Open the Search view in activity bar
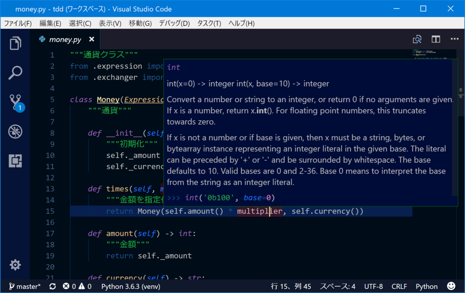465x293 pixels. click(x=15, y=73)
